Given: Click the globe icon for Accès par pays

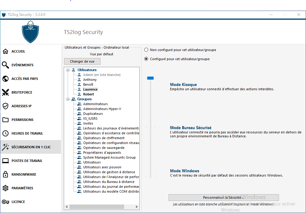Looking at the screenshot, I should pos(5,79).
